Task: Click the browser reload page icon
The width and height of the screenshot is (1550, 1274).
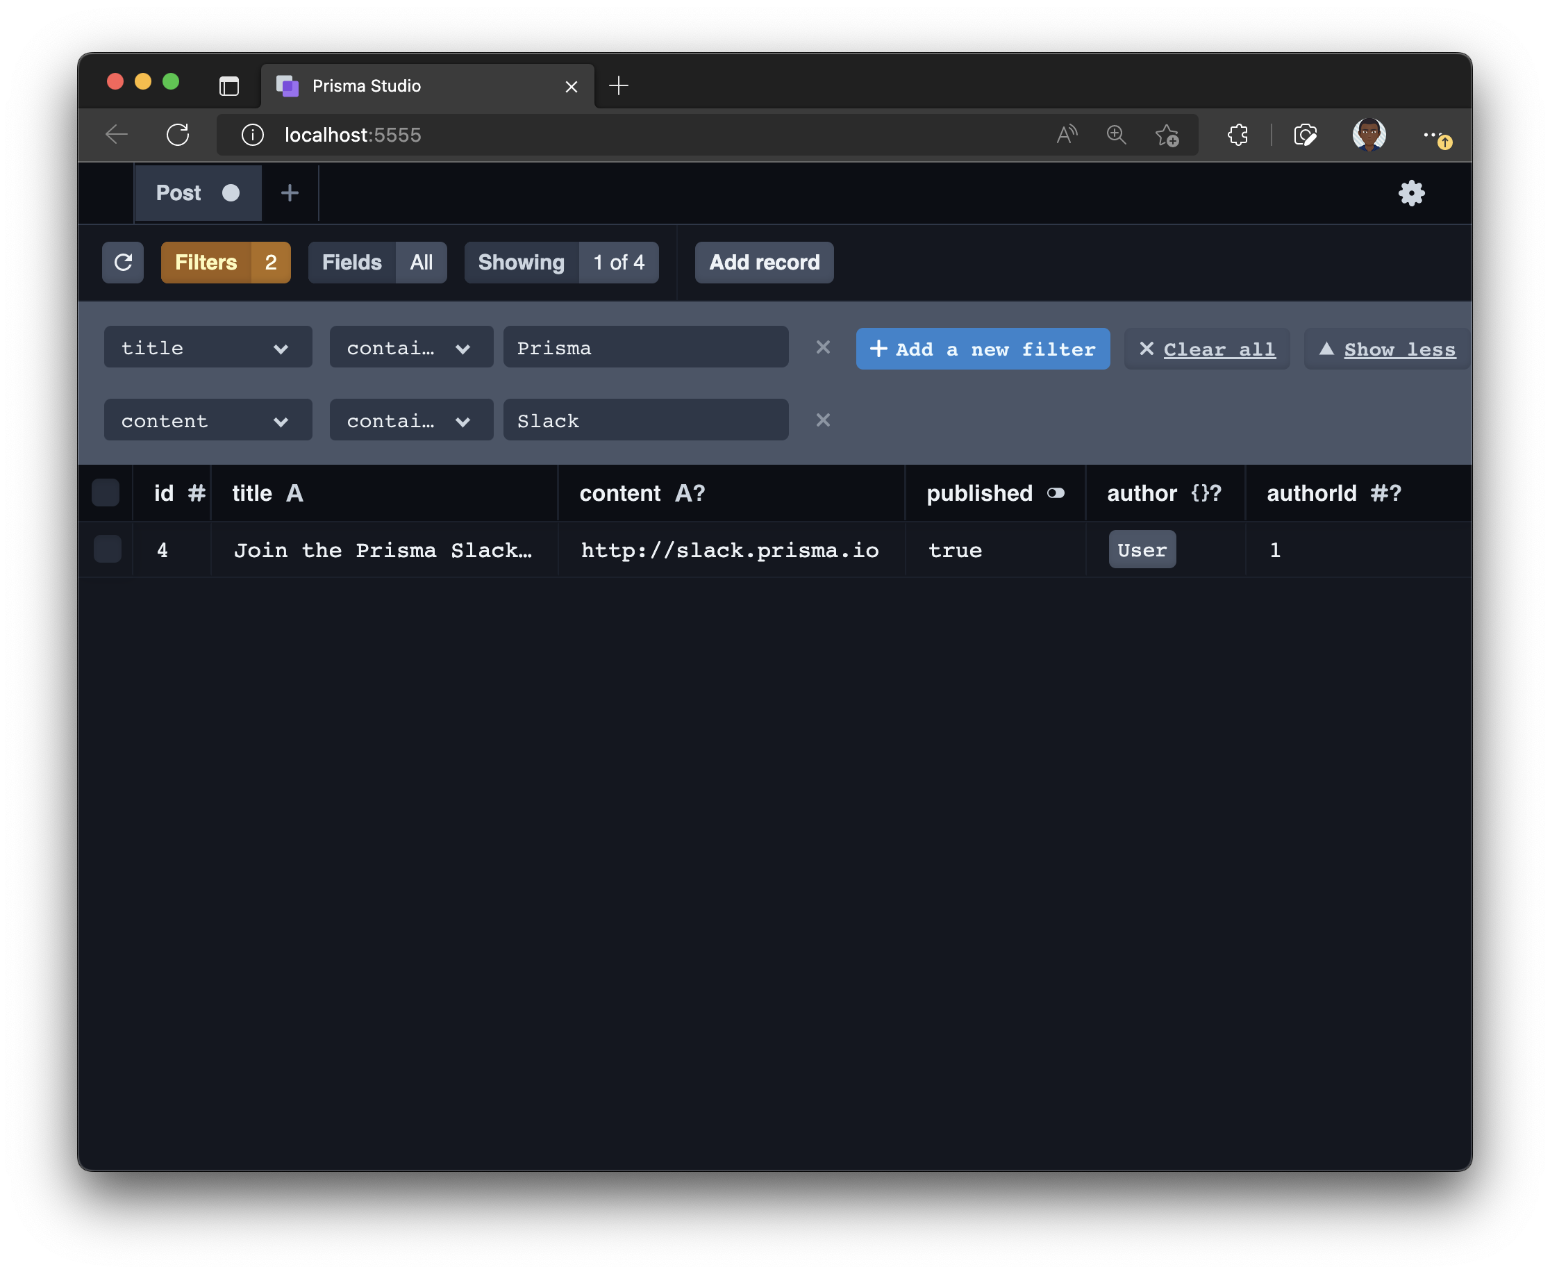Action: pos(178,135)
